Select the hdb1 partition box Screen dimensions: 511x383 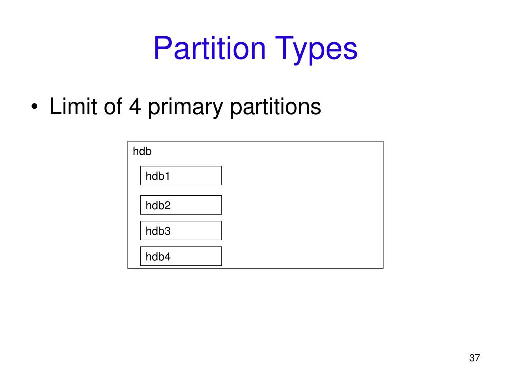pos(181,176)
